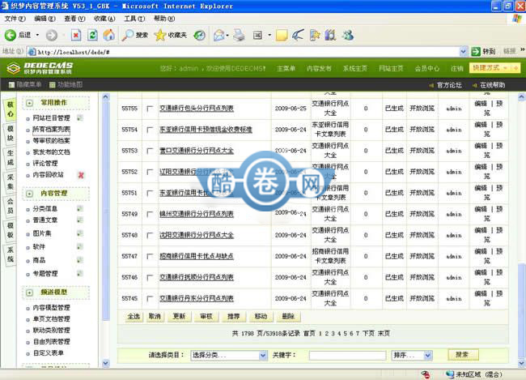Open the 收藏 menu
Screen dimensions: 526x380
tap(104, 19)
